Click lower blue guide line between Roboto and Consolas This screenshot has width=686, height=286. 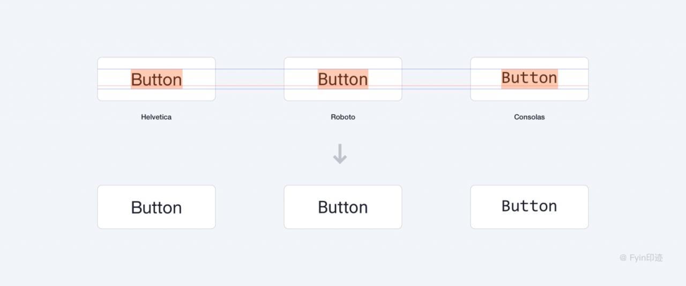(436, 89)
